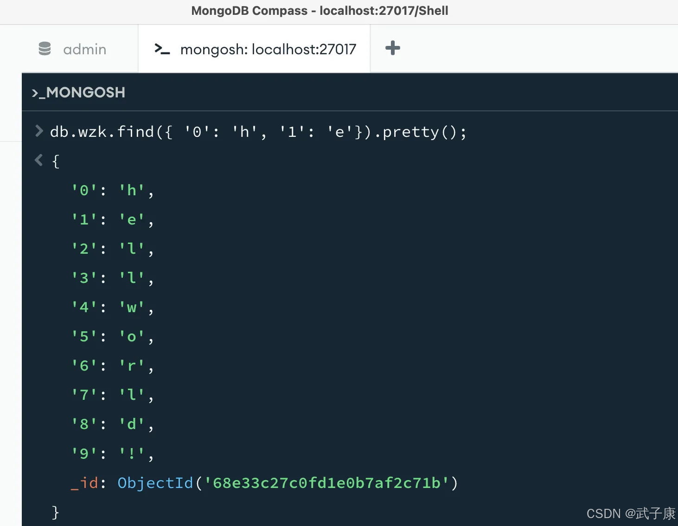678x526 pixels.
Task: Add a new tab with plus icon
Action: point(393,48)
